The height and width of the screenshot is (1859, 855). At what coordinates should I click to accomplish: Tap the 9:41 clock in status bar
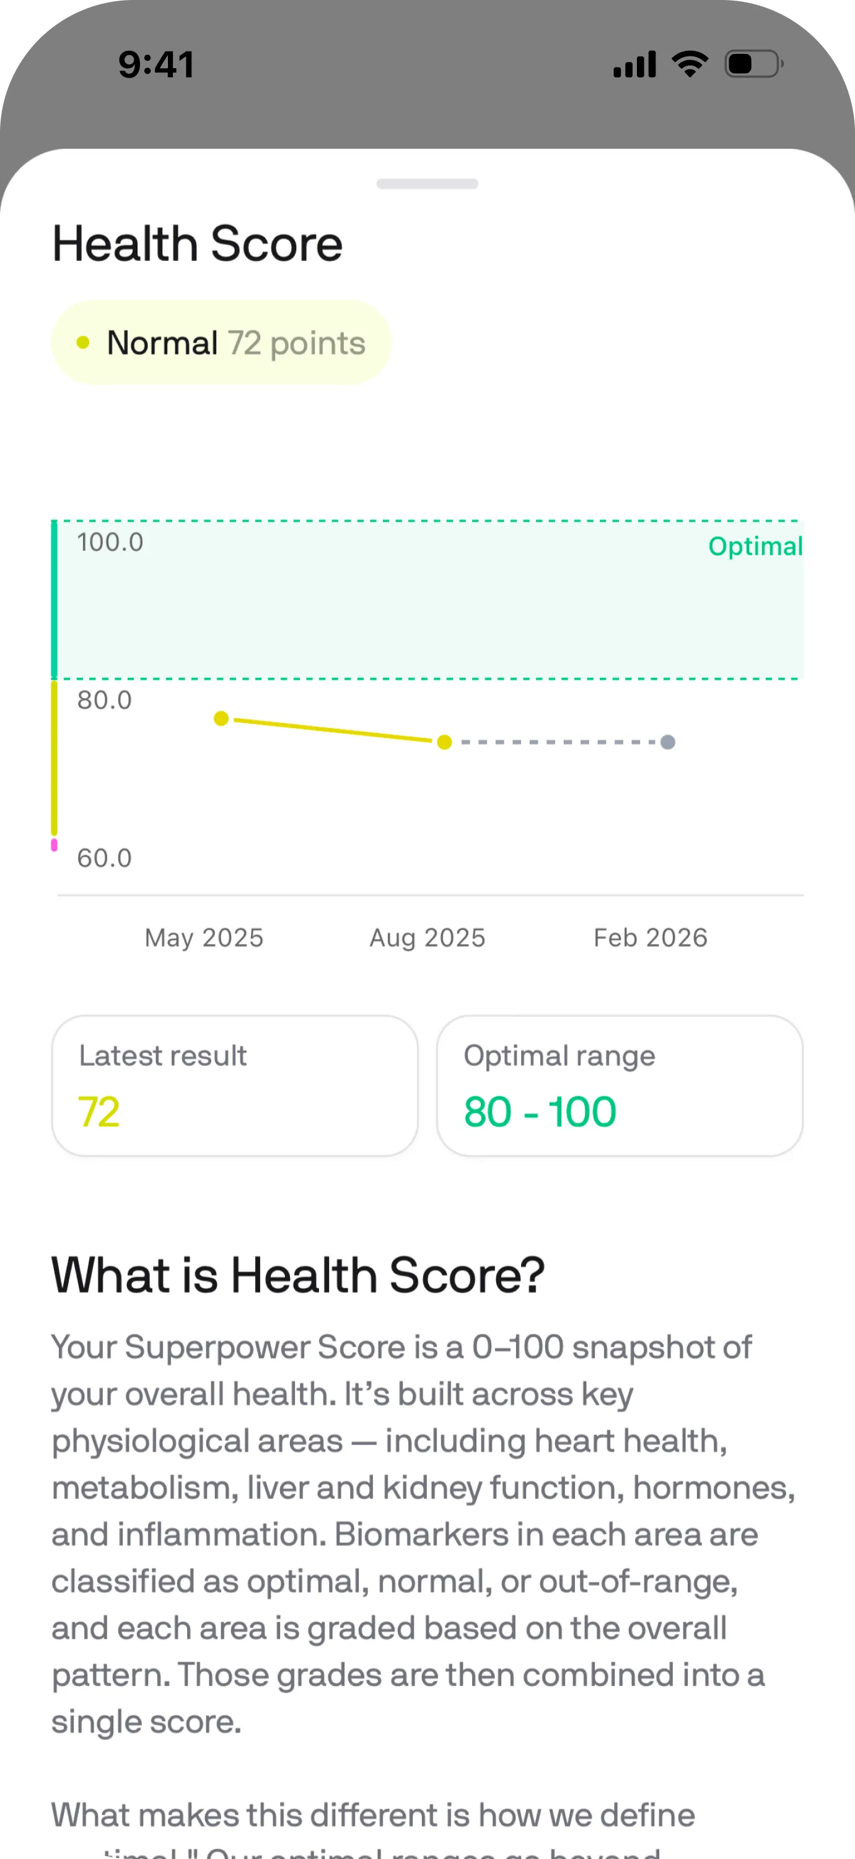[x=157, y=64]
